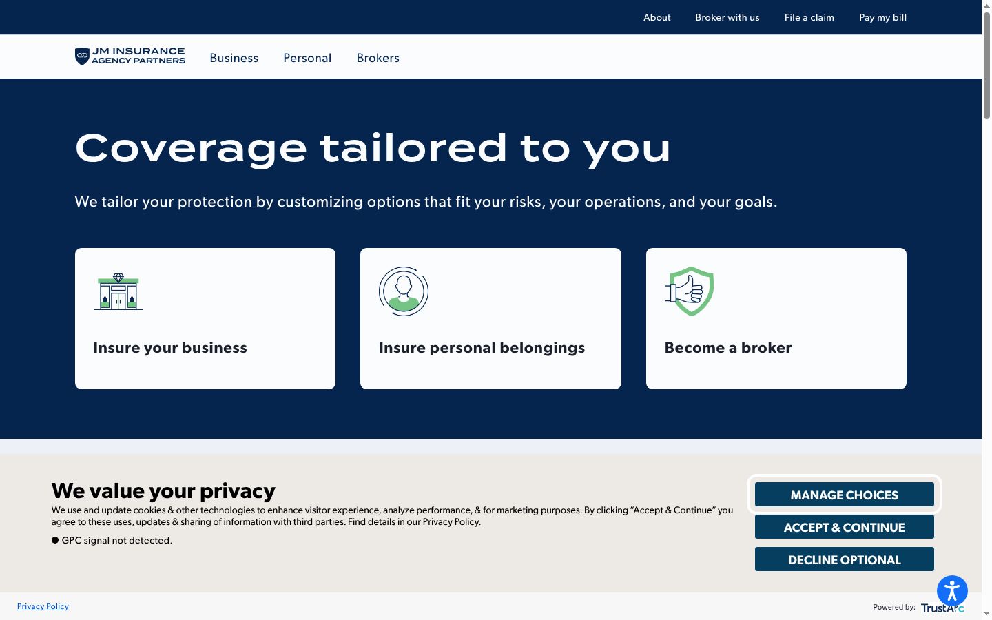
Task: Click the TrustArc logo
Action: [x=942, y=608]
